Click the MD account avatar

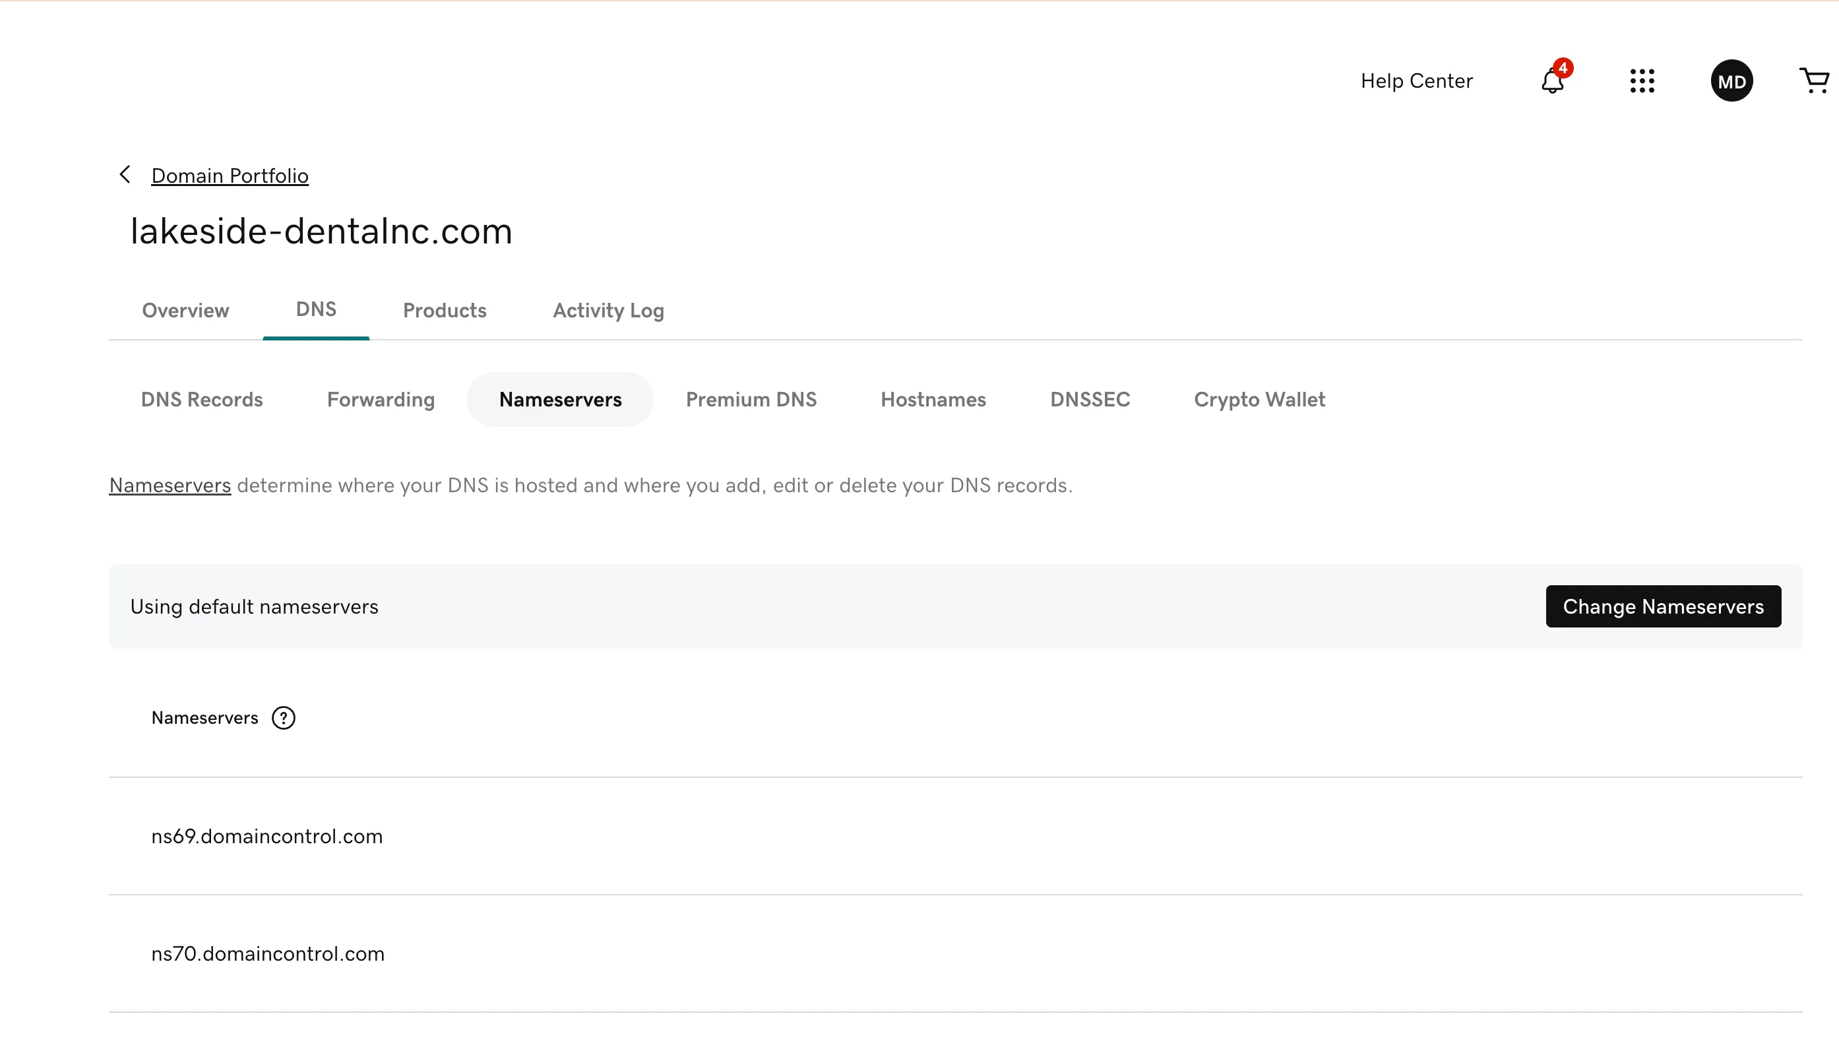pos(1731,80)
